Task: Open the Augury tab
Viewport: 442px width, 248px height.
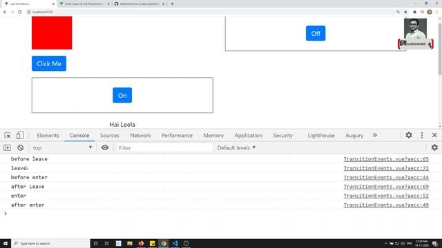Action: [x=354, y=136]
